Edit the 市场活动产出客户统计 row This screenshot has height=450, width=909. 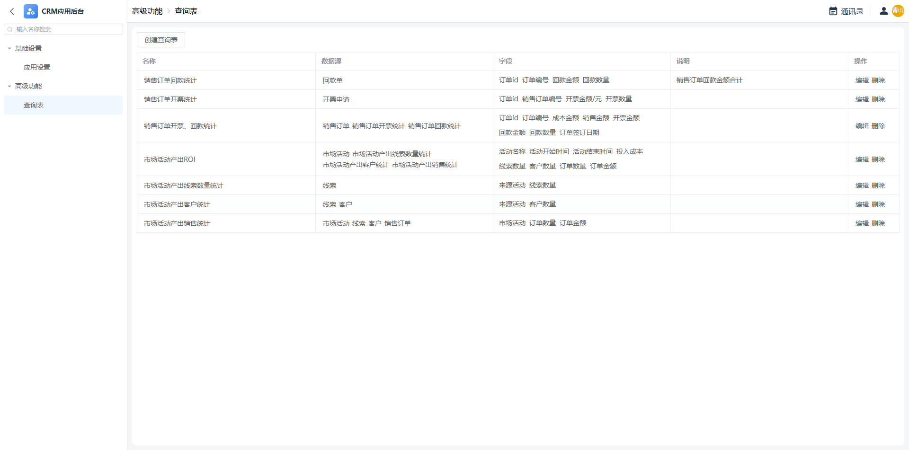coord(862,204)
